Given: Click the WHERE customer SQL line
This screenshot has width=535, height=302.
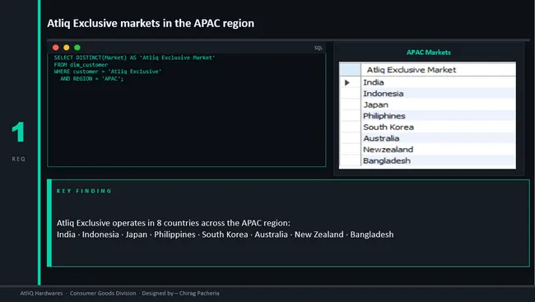Looking at the screenshot, I should [108, 72].
